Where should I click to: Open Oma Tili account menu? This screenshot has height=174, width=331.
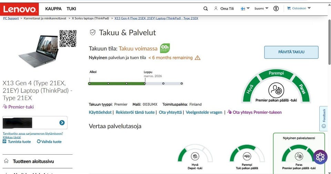click(227, 9)
